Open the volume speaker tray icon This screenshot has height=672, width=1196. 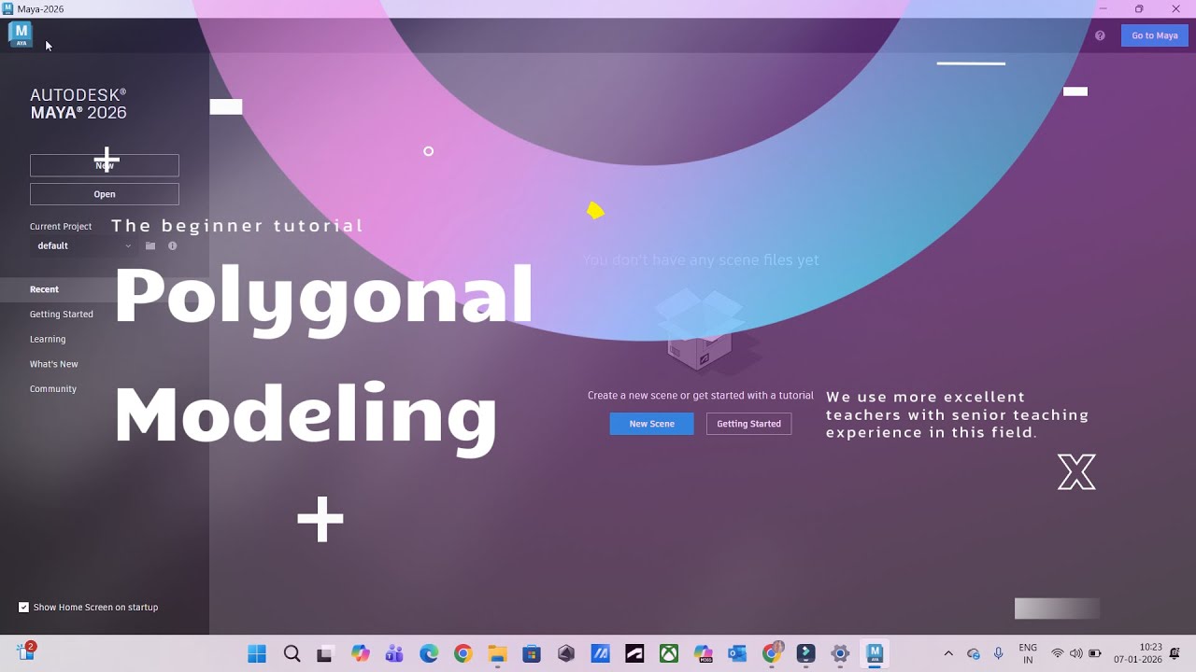(1076, 654)
